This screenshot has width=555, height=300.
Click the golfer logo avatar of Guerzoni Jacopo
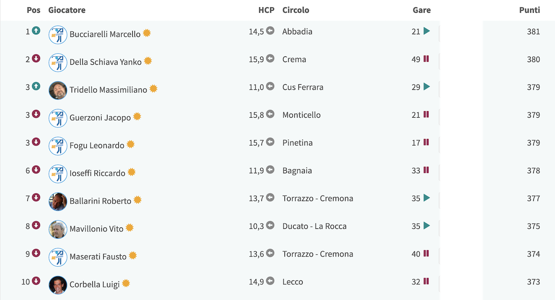click(58, 118)
